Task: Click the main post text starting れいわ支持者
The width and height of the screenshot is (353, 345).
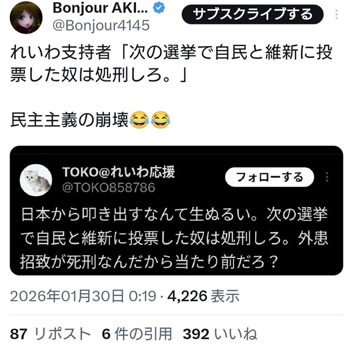Action: pos(171,64)
